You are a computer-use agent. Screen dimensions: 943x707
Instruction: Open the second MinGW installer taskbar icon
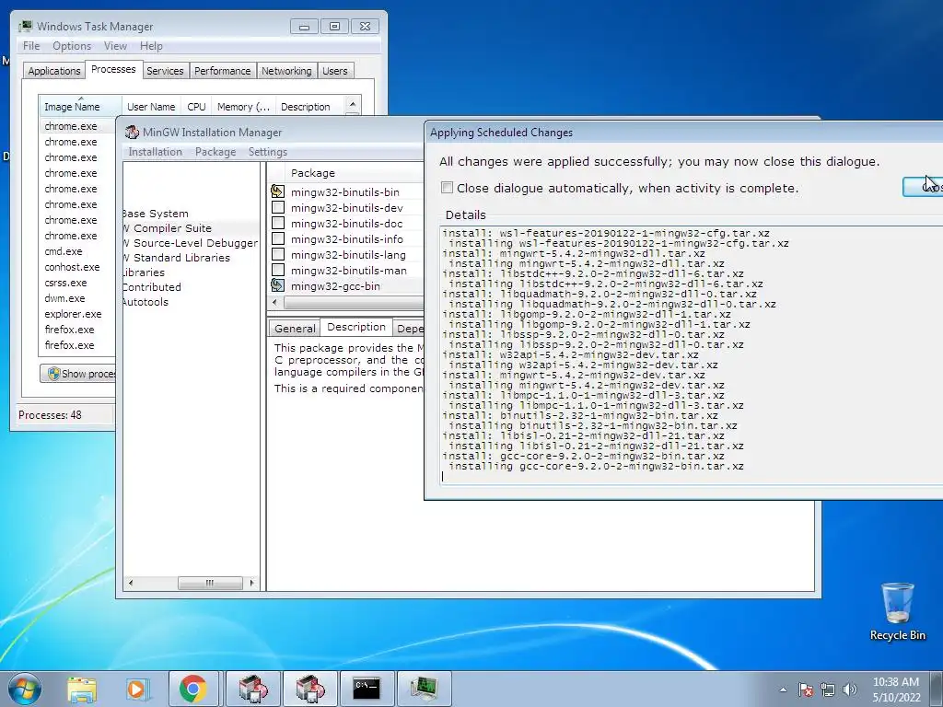[x=309, y=689]
